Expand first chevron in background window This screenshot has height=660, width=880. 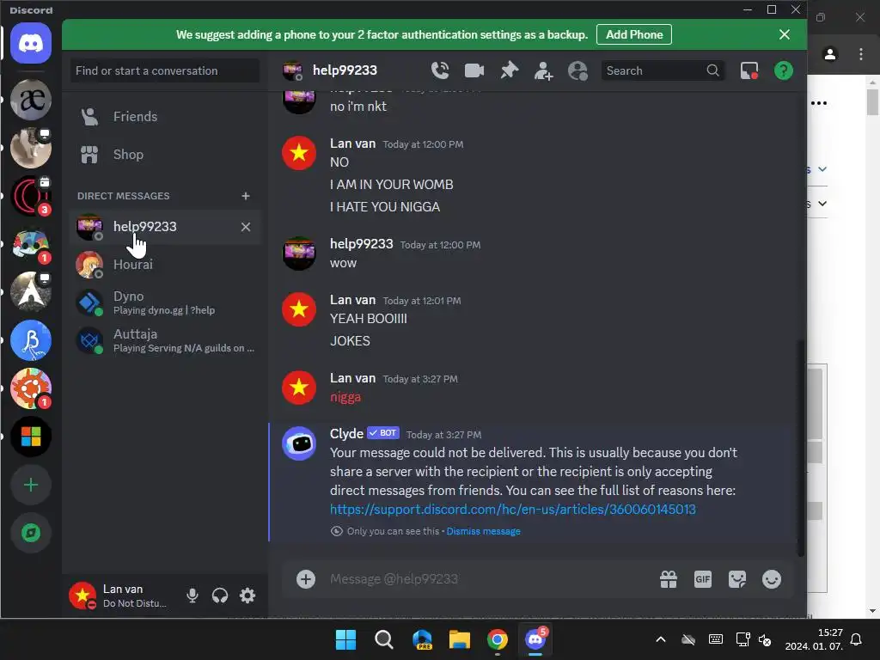click(x=822, y=169)
